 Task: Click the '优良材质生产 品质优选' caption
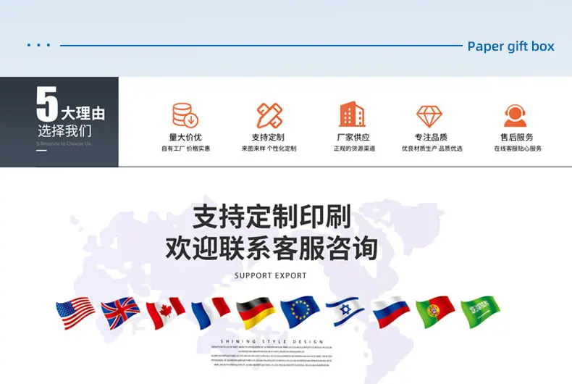point(432,149)
